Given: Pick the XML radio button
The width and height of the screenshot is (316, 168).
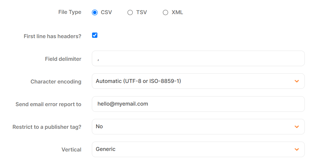Looking at the screenshot, I should click(165, 13).
